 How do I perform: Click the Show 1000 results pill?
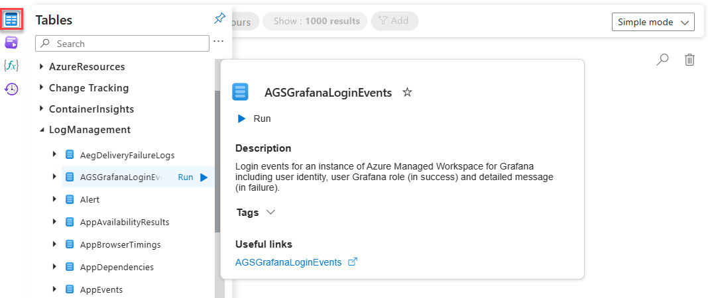(316, 21)
